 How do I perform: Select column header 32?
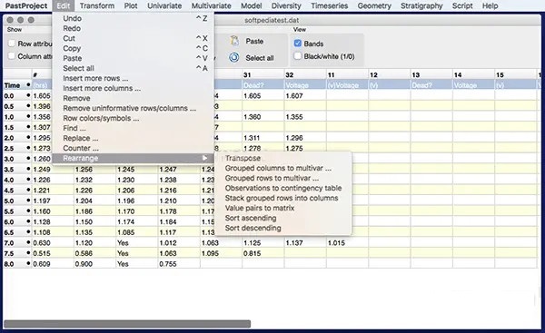[x=305, y=74]
